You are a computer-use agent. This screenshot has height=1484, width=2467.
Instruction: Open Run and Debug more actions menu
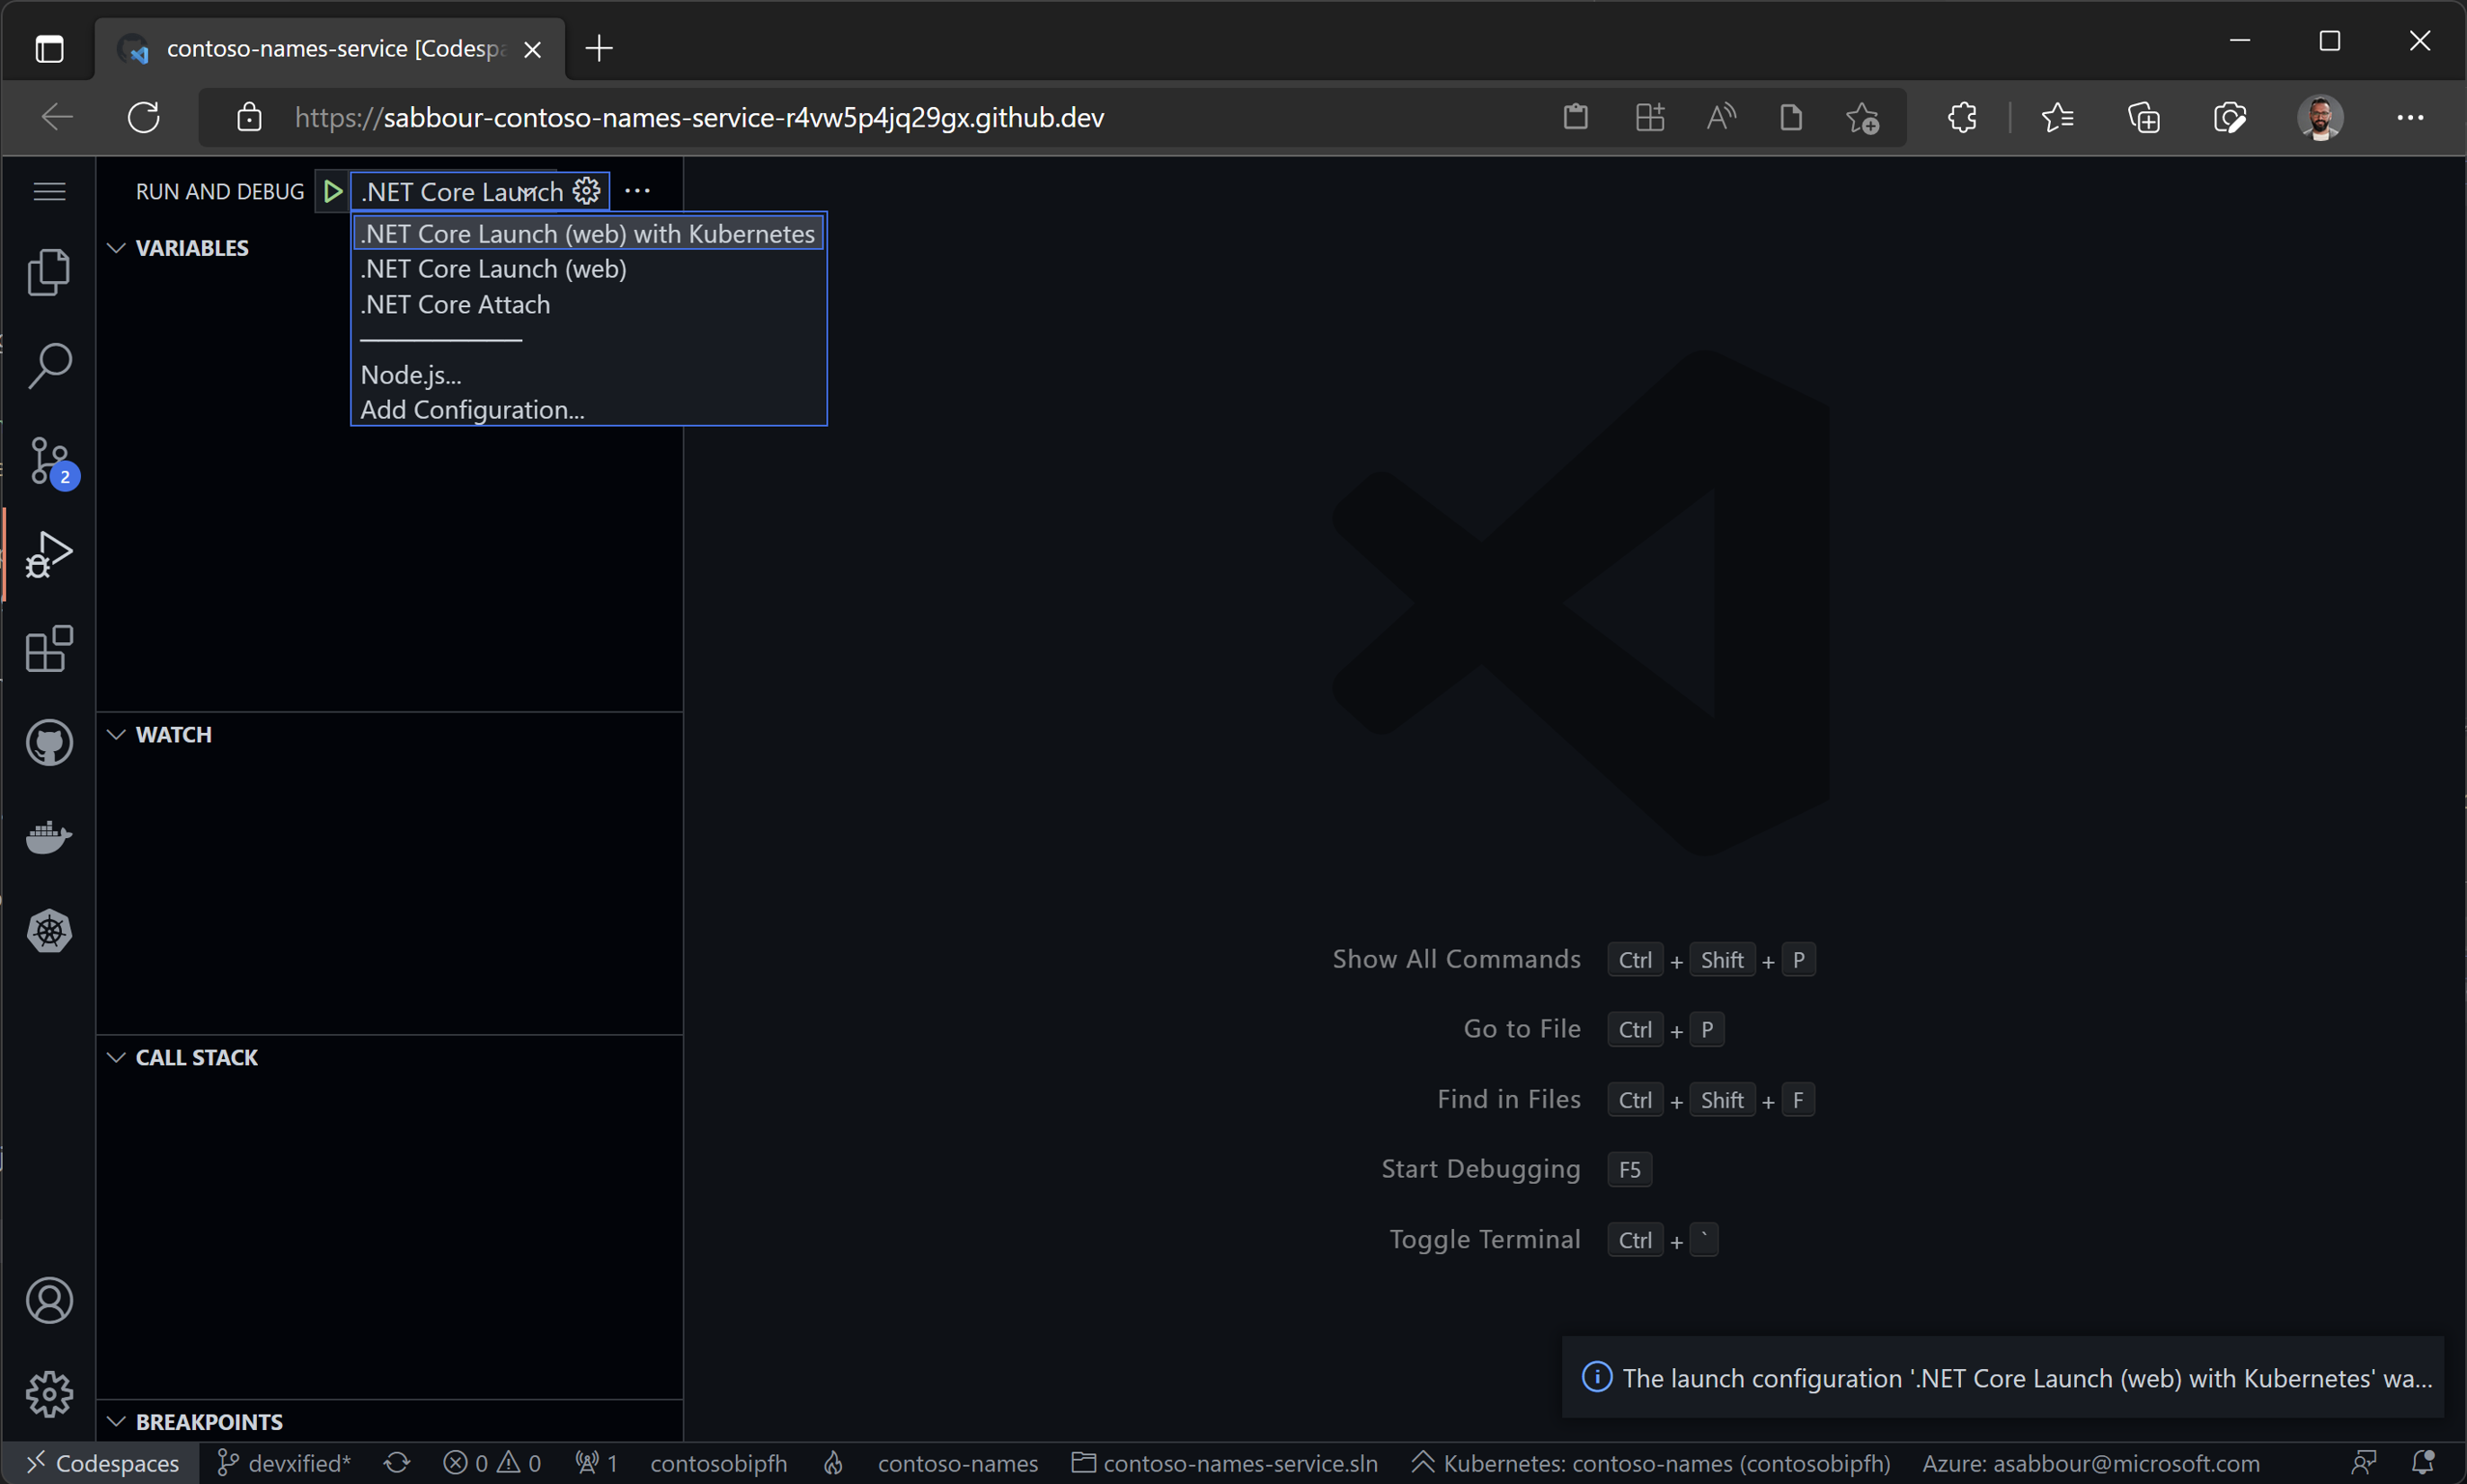click(x=637, y=191)
